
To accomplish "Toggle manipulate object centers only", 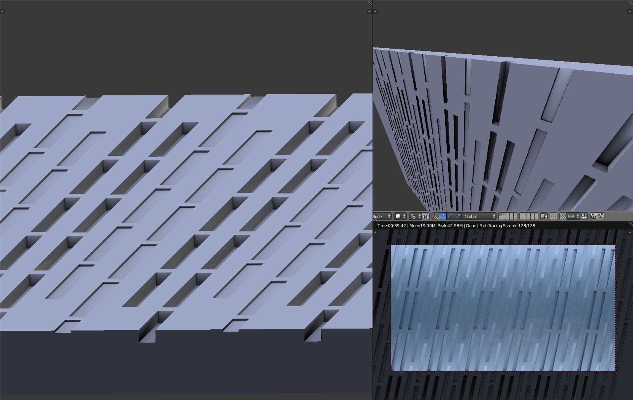I will (425, 216).
